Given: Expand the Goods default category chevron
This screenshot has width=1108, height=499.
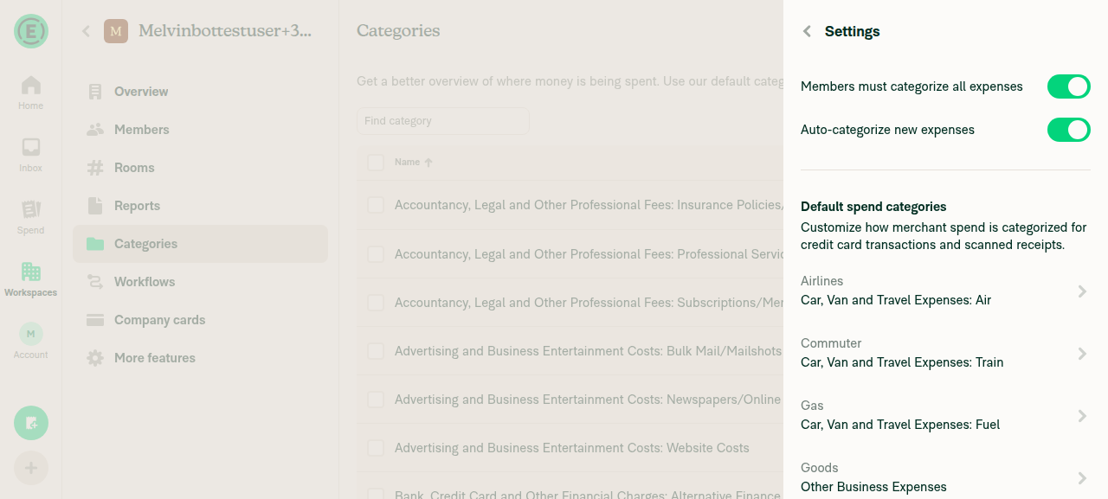Looking at the screenshot, I should coord(1082,478).
